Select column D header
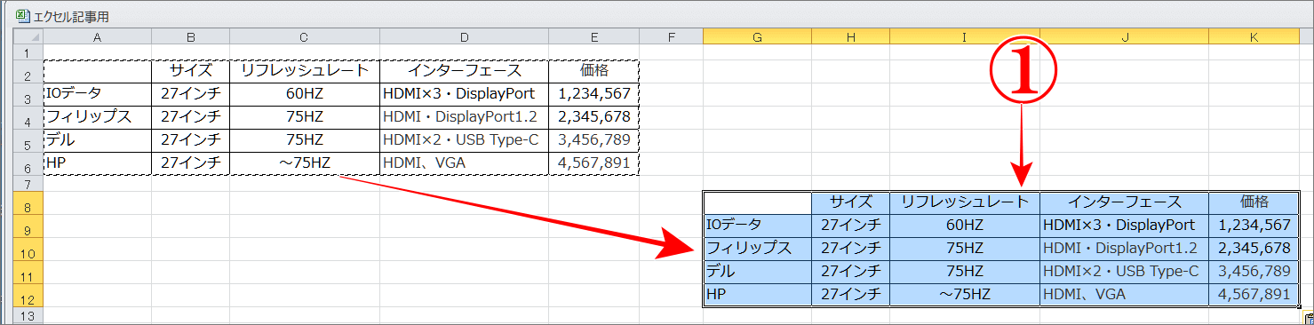 (464, 36)
